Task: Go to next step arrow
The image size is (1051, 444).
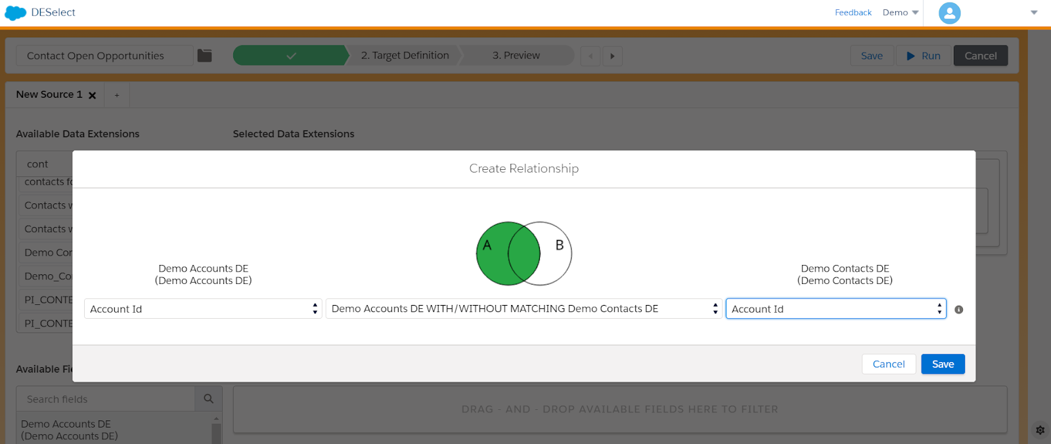Action: pos(612,56)
